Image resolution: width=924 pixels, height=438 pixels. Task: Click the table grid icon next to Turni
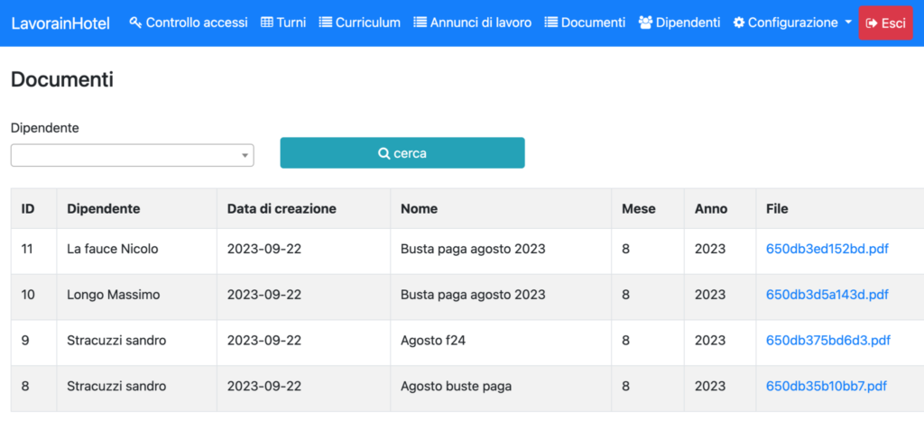coord(267,23)
